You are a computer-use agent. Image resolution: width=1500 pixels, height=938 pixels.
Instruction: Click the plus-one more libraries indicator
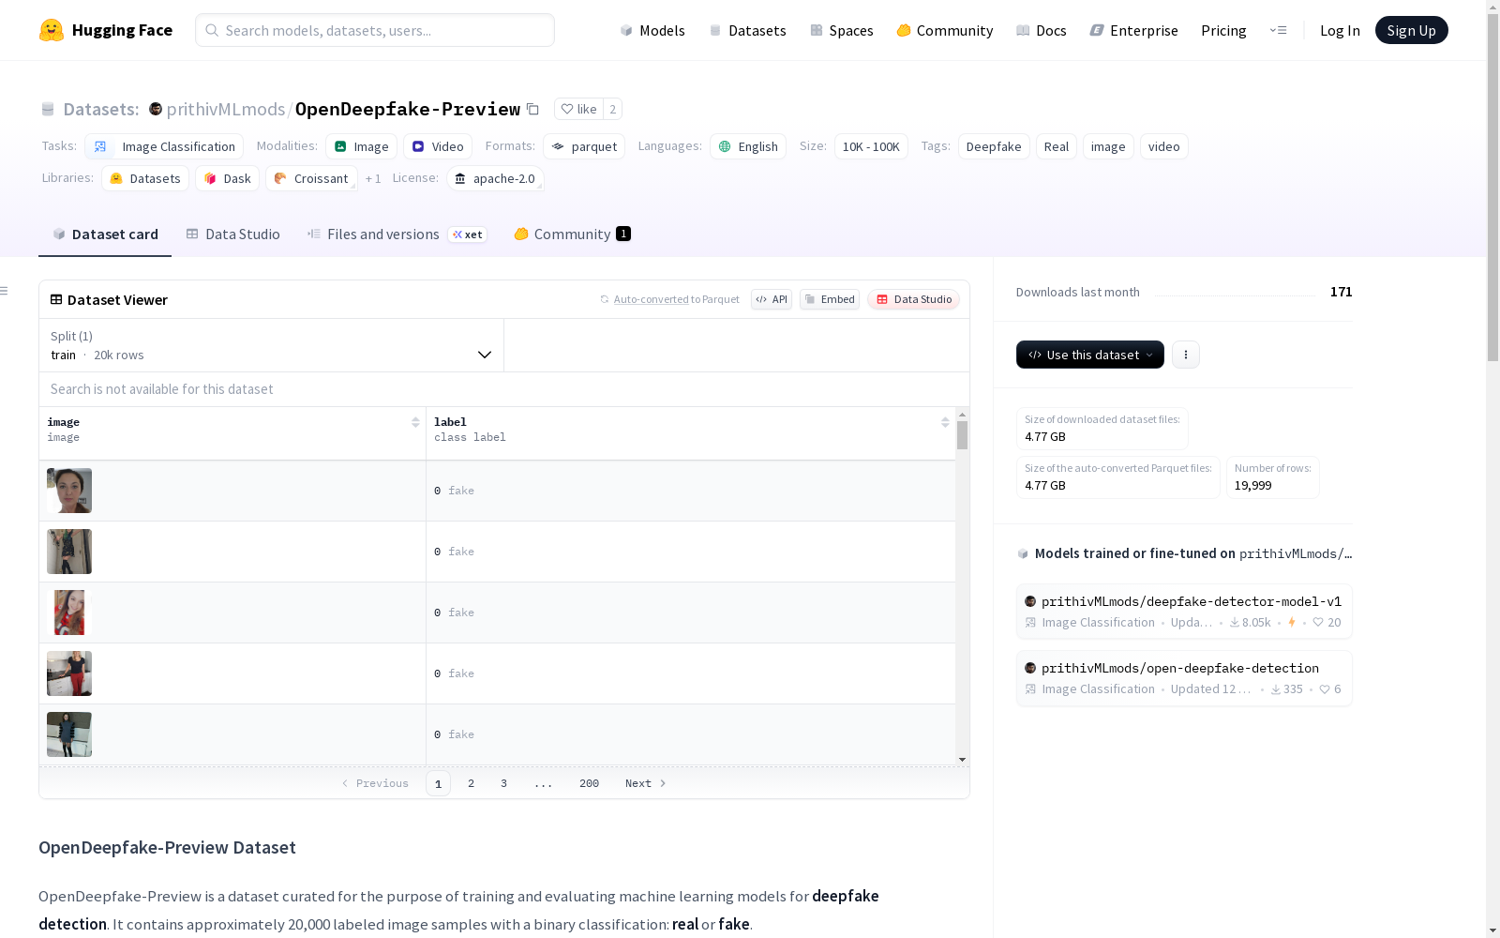373,178
